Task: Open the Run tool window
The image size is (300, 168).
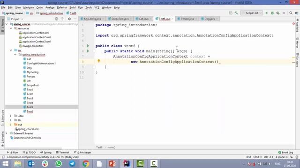Action: coord(13,153)
